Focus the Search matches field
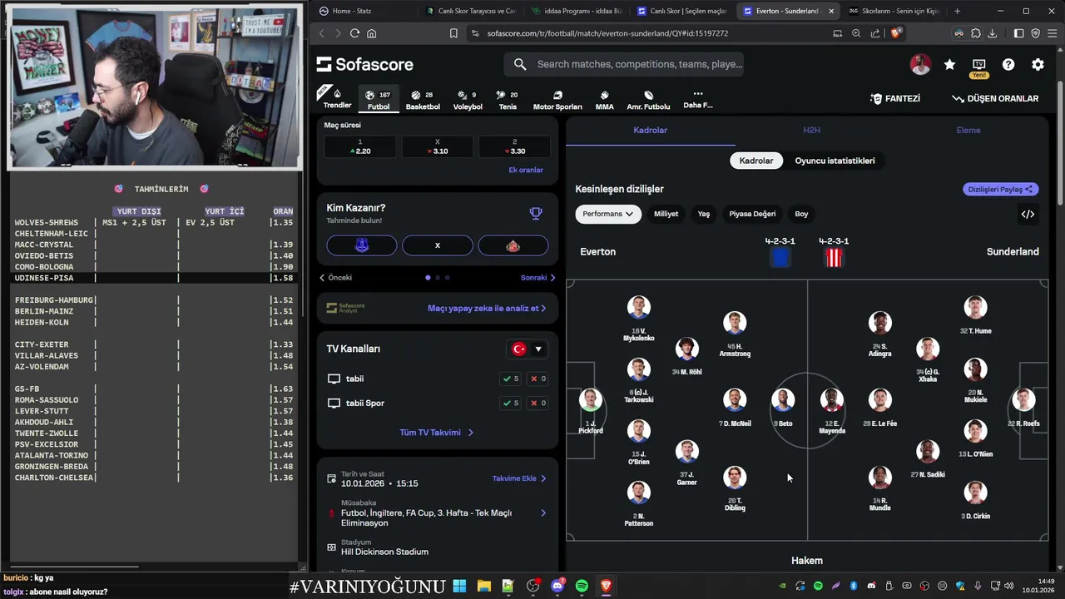The width and height of the screenshot is (1065, 599). [624, 64]
